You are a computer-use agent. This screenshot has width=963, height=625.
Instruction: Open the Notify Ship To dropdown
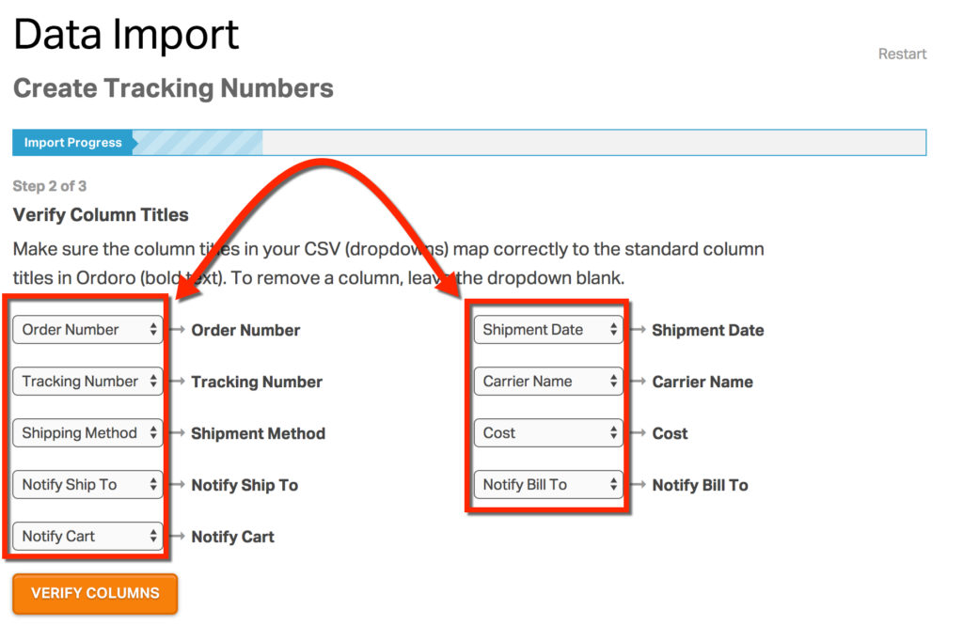[87, 484]
